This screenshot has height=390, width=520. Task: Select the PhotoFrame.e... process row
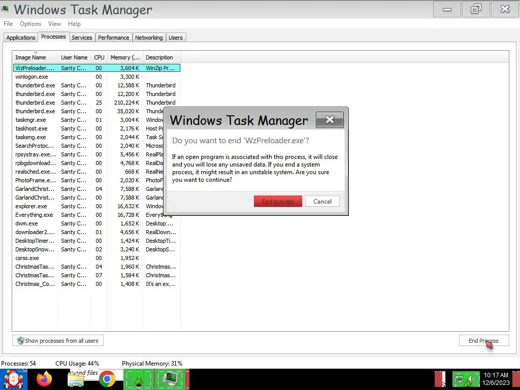coord(88,180)
